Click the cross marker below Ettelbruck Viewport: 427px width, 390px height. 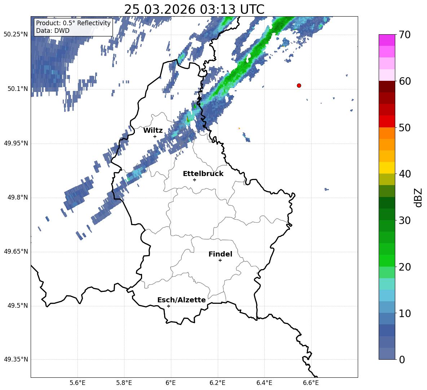point(194,180)
